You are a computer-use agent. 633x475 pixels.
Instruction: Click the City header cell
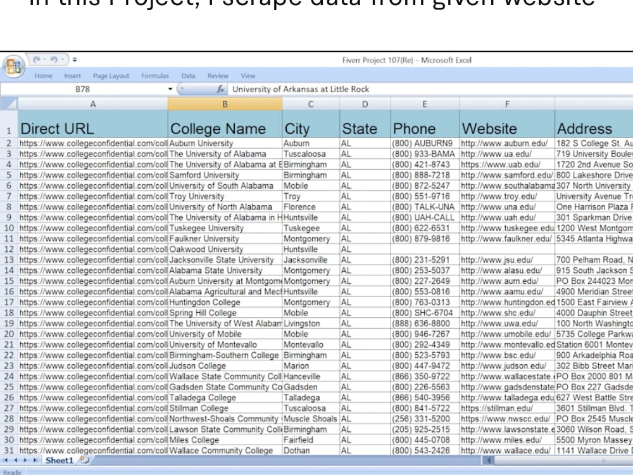coord(311,124)
